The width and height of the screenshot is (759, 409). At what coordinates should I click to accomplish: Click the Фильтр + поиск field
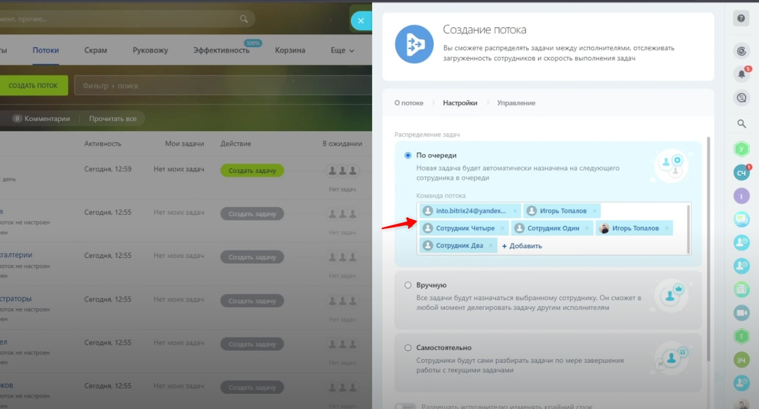click(x=223, y=86)
